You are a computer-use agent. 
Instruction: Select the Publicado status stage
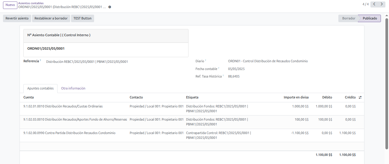(370, 18)
